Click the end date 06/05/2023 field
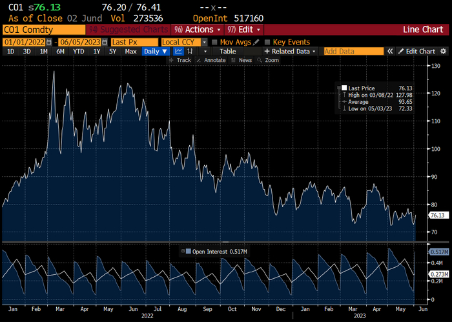Viewport: 452px width, 322px height. (80, 42)
